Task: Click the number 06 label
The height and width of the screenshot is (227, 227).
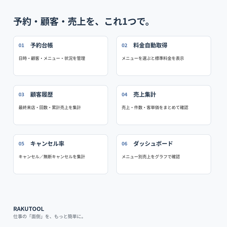Action: click(124, 144)
